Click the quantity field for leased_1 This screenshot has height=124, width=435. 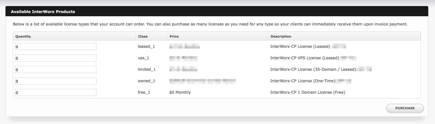point(56,47)
